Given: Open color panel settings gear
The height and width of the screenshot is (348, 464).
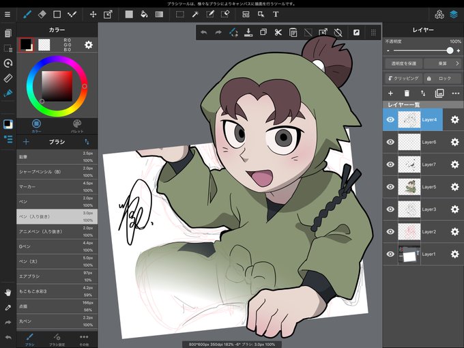Looking at the screenshot, I should tap(89, 44).
